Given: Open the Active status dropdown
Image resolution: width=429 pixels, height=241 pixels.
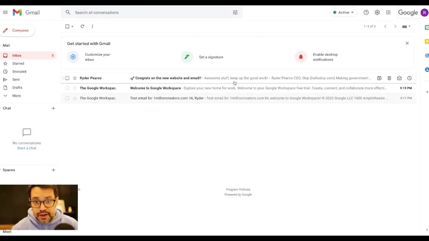Looking at the screenshot, I should coord(344,12).
